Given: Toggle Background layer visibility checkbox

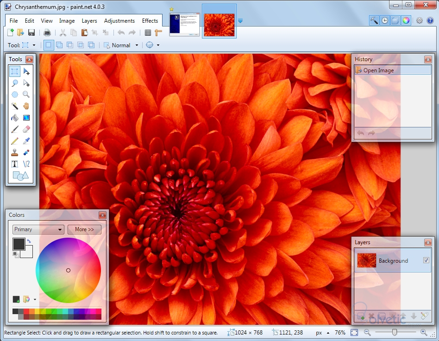Looking at the screenshot, I should [426, 261].
